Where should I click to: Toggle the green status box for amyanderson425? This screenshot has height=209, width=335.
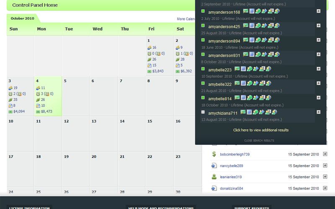[203, 26]
